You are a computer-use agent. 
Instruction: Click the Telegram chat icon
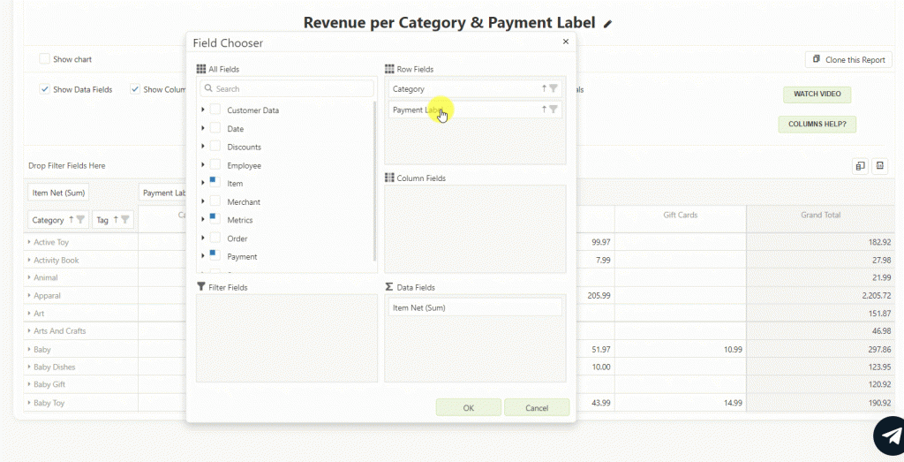point(891,436)
